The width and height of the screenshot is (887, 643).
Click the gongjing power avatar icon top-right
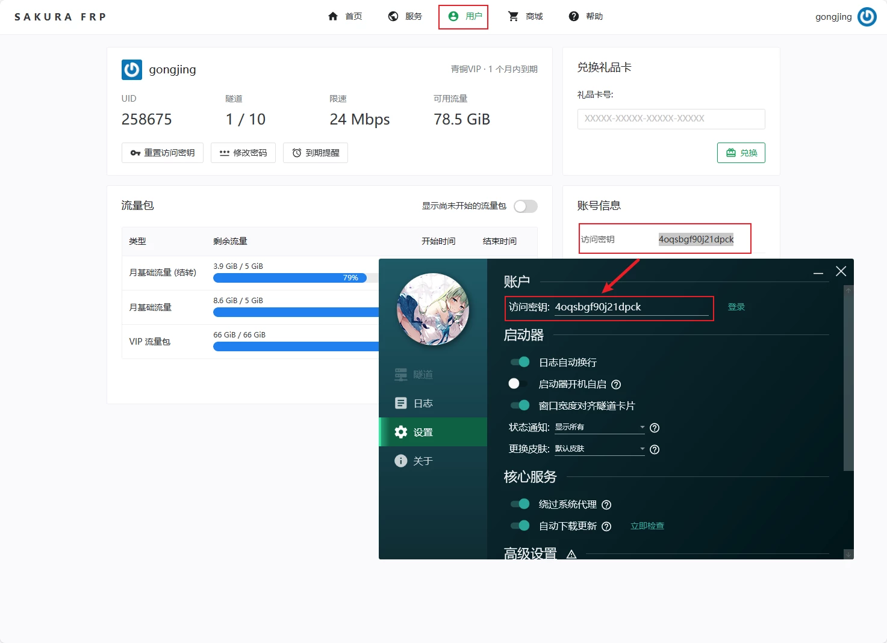coord(867,17)
